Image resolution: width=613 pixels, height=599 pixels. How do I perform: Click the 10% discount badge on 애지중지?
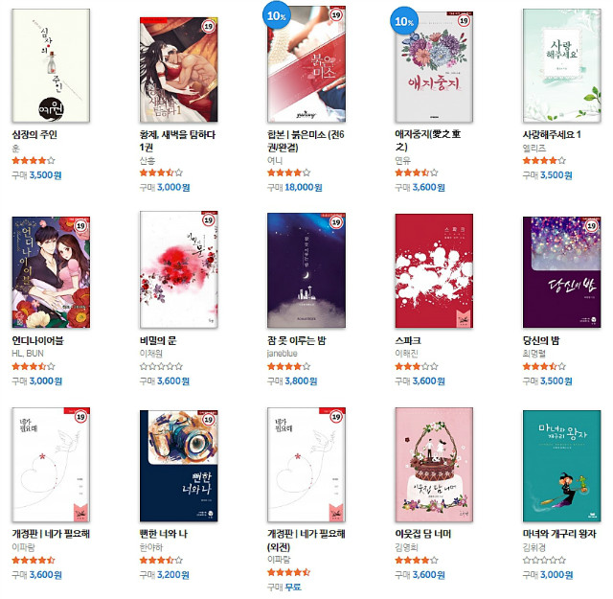pos(404,21)
